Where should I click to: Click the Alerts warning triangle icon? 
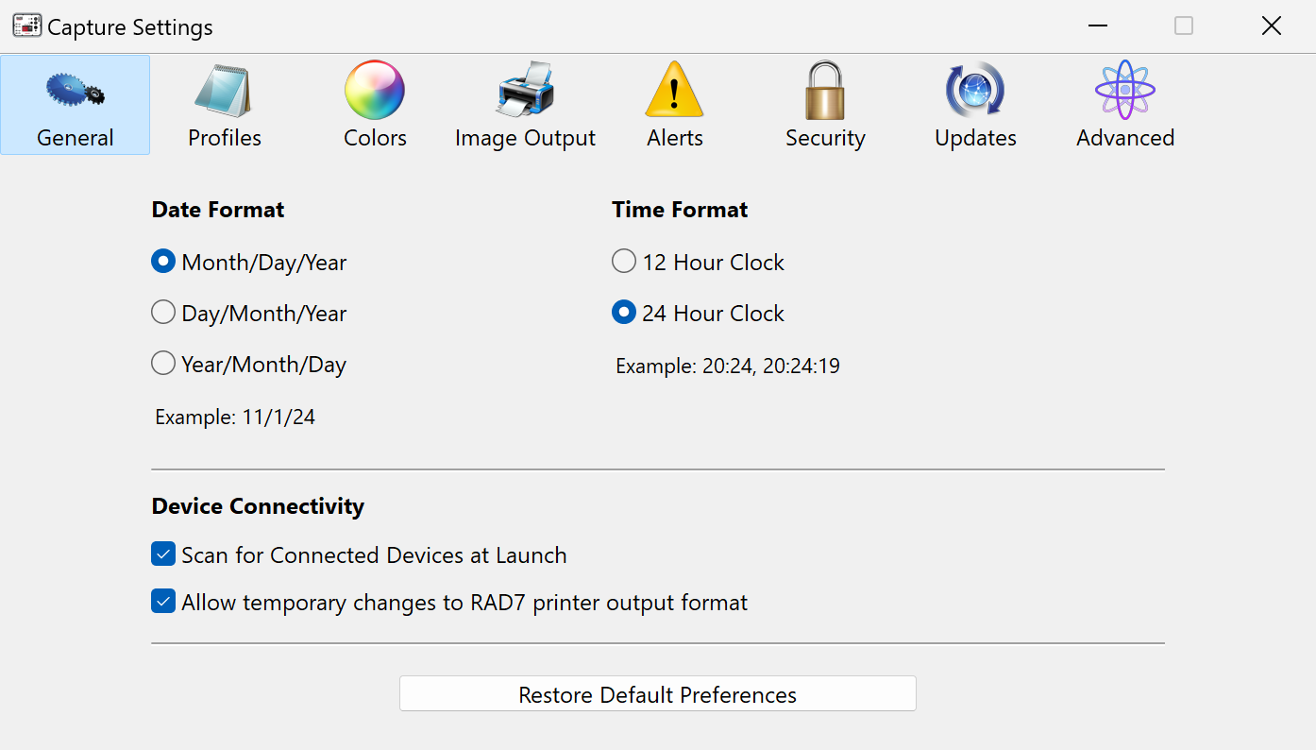(674, 91)
